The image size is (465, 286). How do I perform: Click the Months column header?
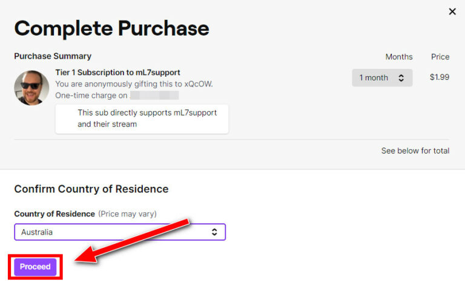coord(398,57)
